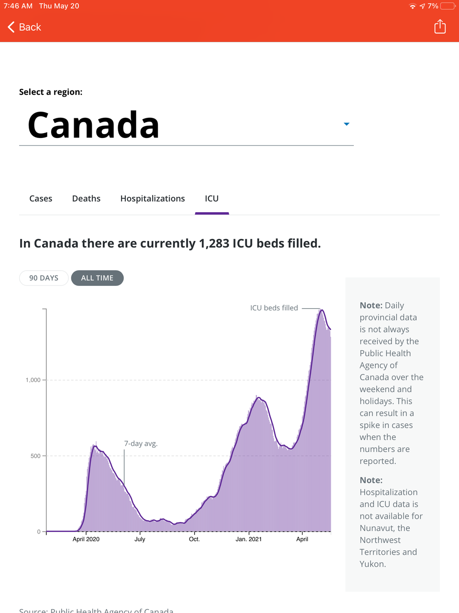This screenshot has width=459, height=613.
Task: Select the ALL TIME range toggle
Action: click(x=97, y=278)
